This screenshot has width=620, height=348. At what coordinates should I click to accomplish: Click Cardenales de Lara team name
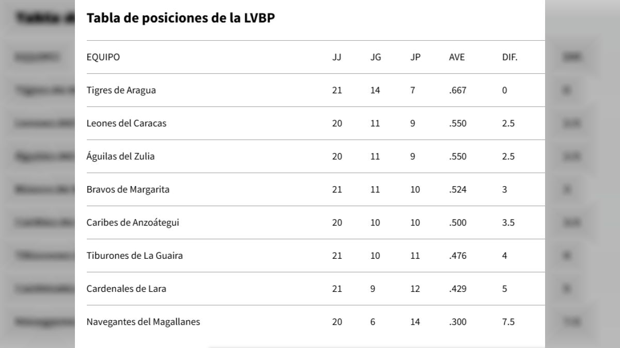click(x=126, y=289)
